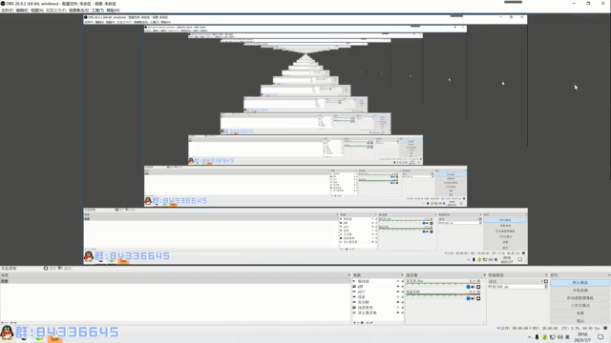This screenshot has width=611, height=343.
Task: Click the 退出 exit button
Action: 579,321
